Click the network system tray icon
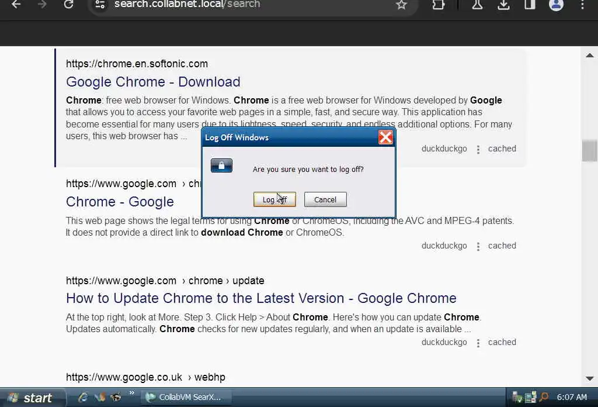 (x=530, y=398)
